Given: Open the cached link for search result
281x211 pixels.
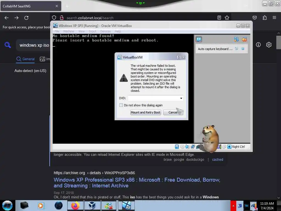Looking at the screenshot, I should (218, 160).
